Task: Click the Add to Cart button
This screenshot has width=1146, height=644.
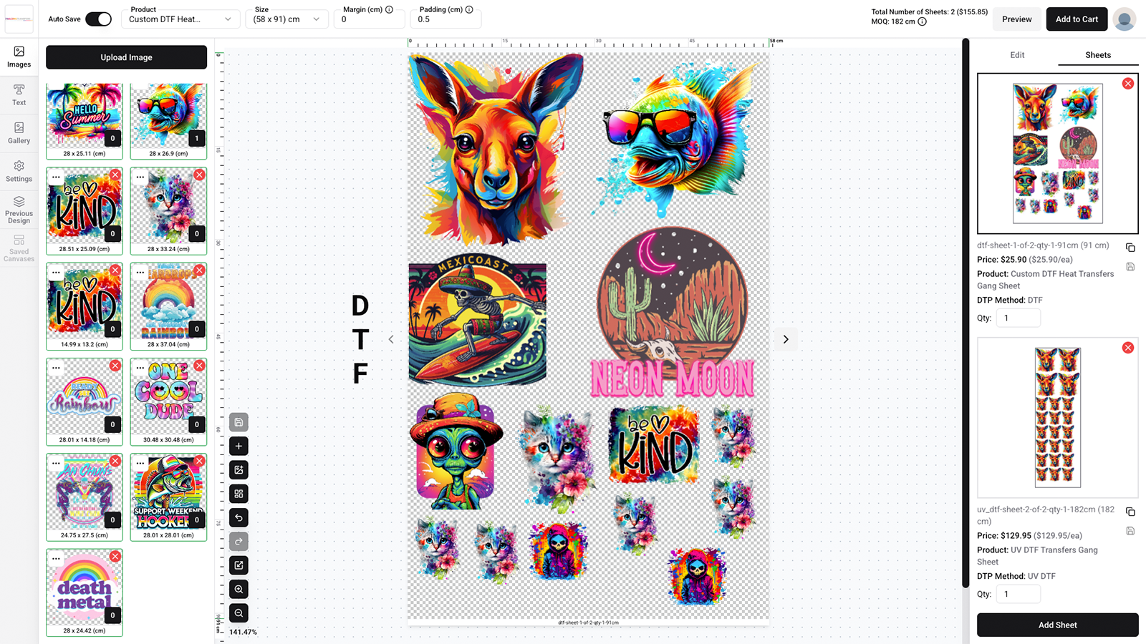Action: [1077, 19]
